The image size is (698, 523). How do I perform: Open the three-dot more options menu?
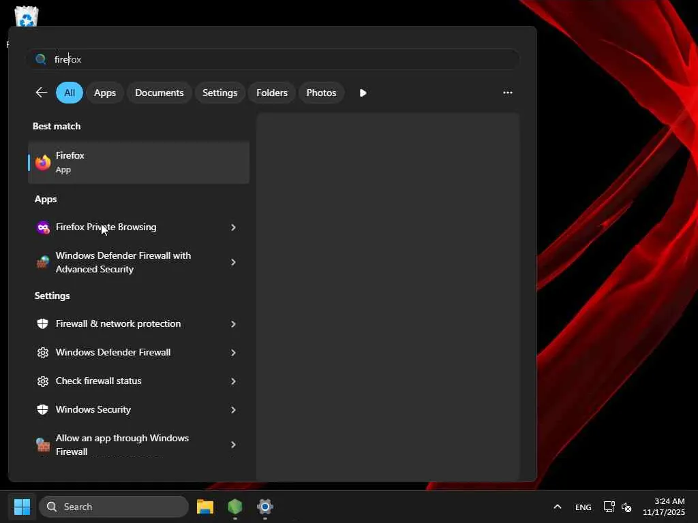click(507, 93)
